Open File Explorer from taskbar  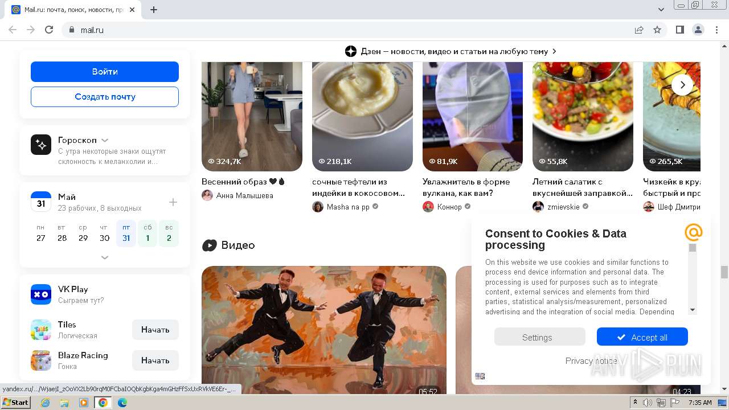pos(64,403)
